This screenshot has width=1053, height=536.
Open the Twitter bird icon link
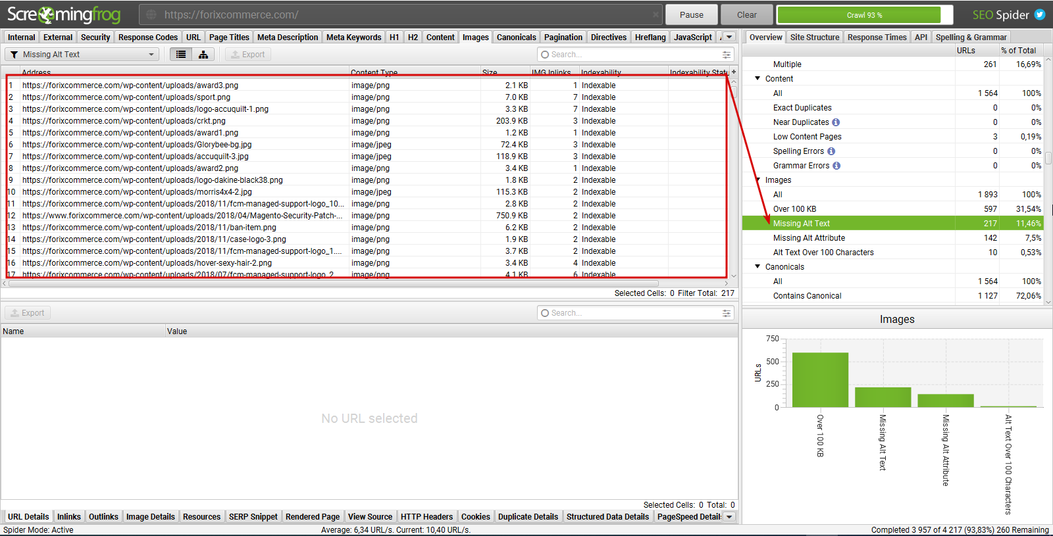(1040, 14)
